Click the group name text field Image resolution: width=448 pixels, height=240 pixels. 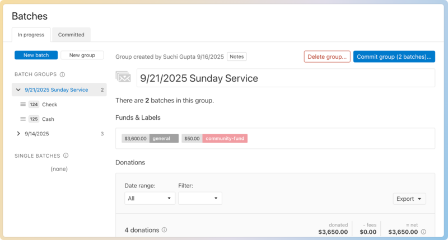pos(284,78)
